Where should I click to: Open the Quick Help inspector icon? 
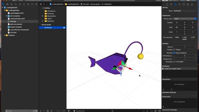pyautogui.click(x=171, y=4)
